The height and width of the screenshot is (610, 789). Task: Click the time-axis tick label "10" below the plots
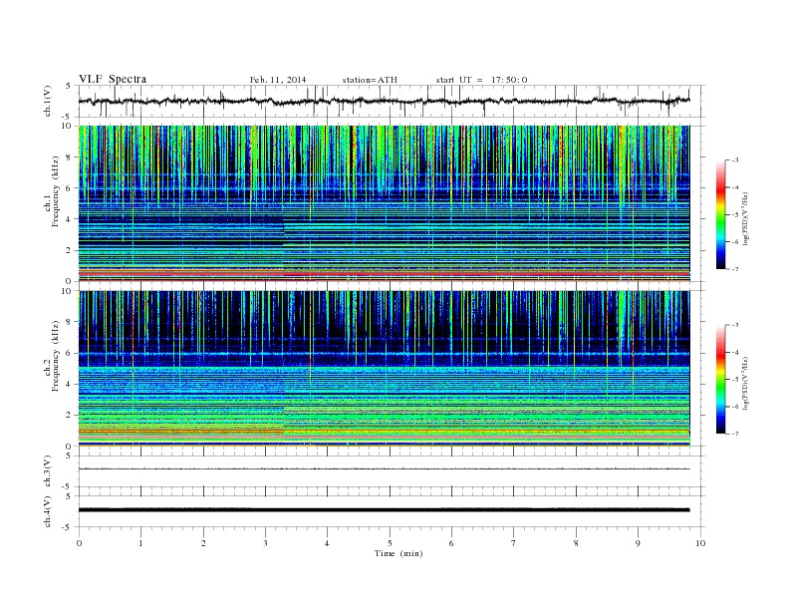click(x=700, y=543)
